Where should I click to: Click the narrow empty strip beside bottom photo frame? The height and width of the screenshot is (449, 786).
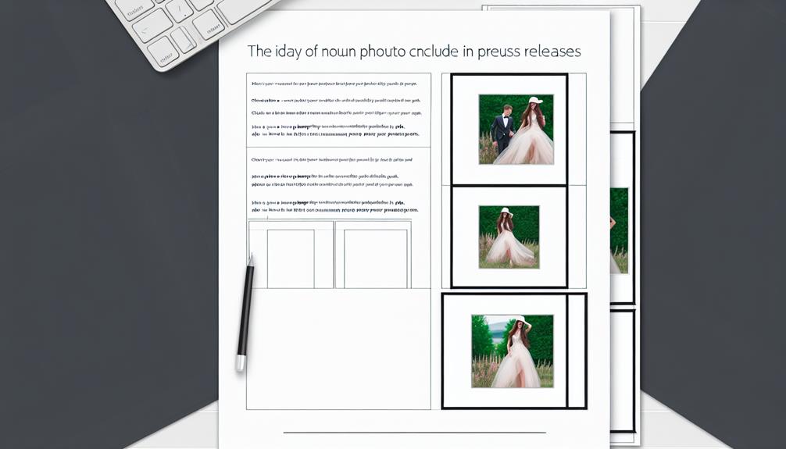tap(577, 351)
